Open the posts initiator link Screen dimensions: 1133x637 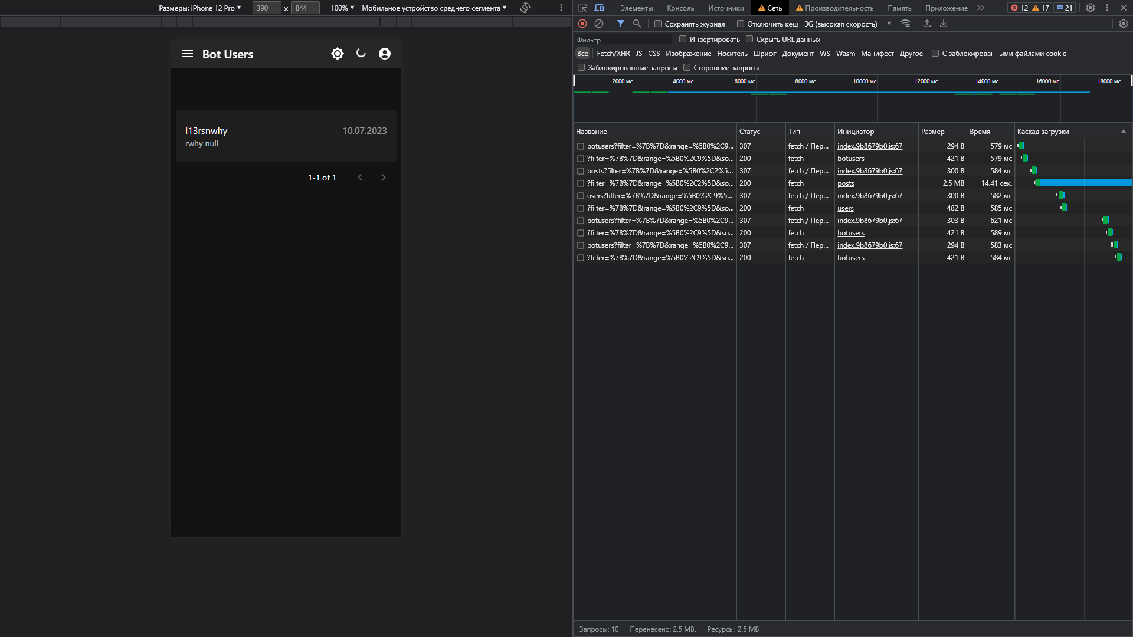pos(846,183)
